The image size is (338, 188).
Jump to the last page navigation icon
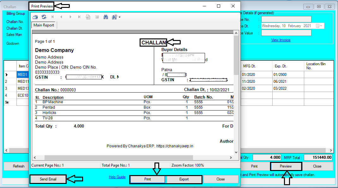pos(79,17)
